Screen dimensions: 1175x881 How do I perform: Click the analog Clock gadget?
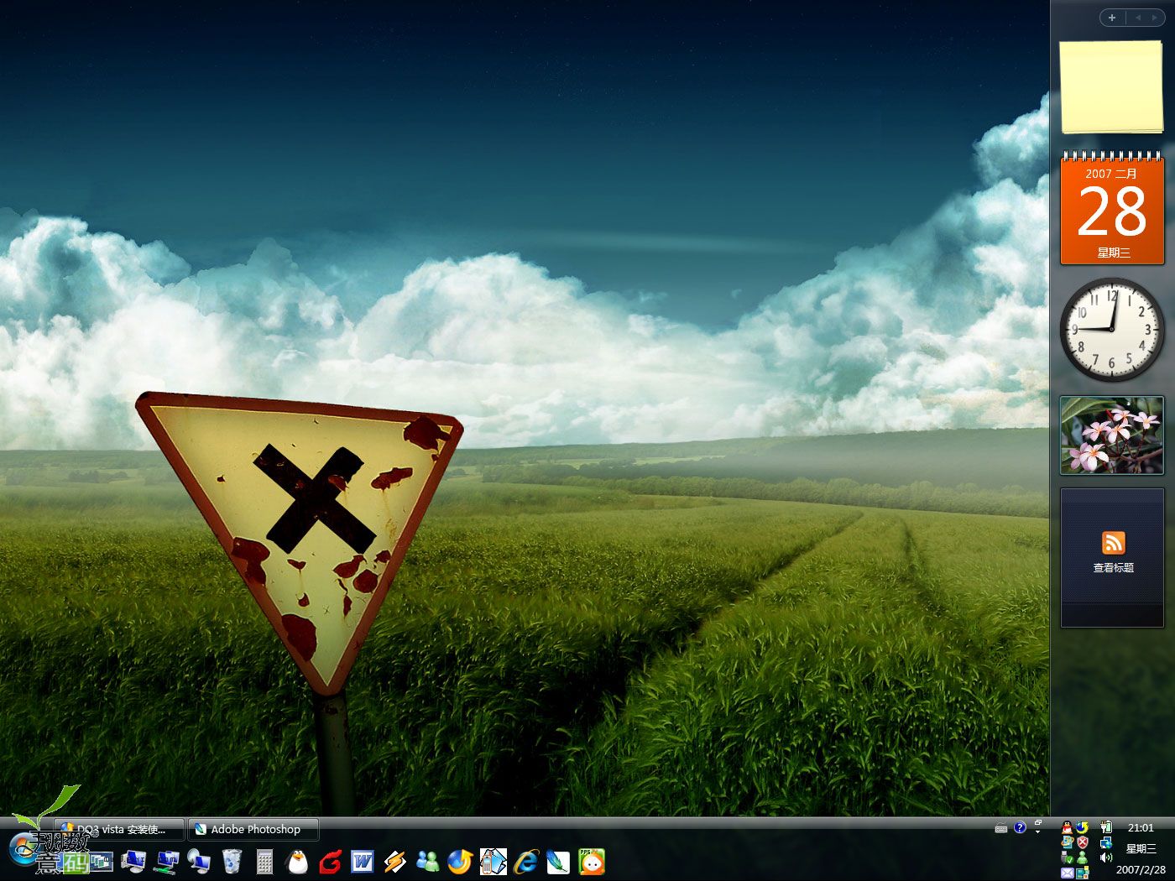coord(1112,329)
